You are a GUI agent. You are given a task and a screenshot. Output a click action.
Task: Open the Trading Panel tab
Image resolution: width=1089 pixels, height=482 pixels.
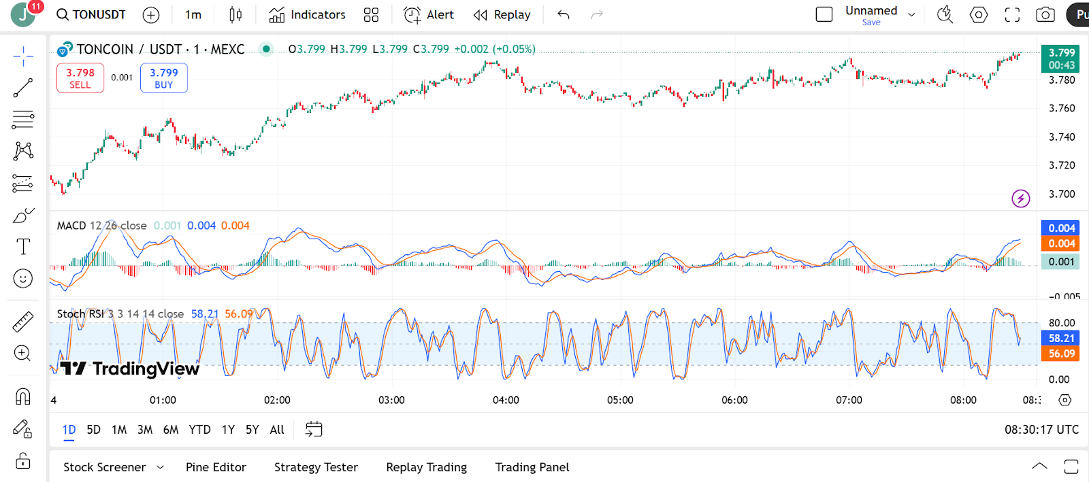pos(532,467)
